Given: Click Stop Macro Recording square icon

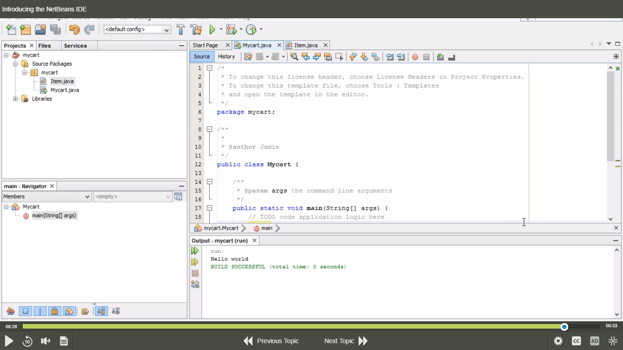Looking at the screenshot, I should click(x=426, y=57).
